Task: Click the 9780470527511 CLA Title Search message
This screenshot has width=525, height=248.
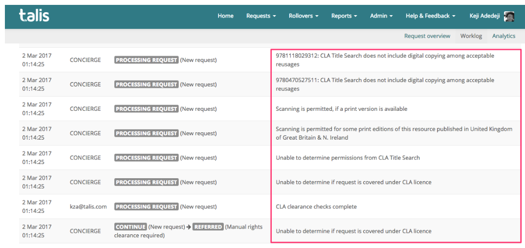Action: coord(385,84)
